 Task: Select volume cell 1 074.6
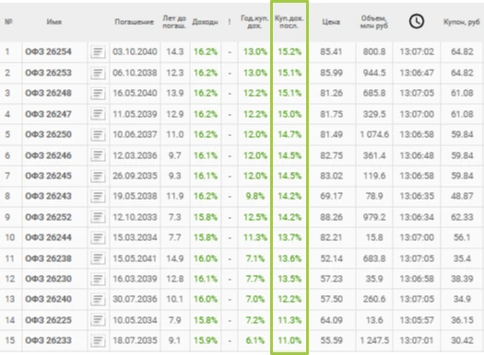[374, 134]
